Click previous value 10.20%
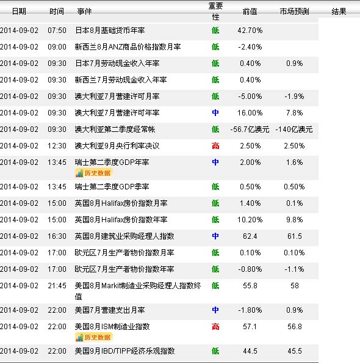This screenshot has width=360, height=364. pos(250,220)
